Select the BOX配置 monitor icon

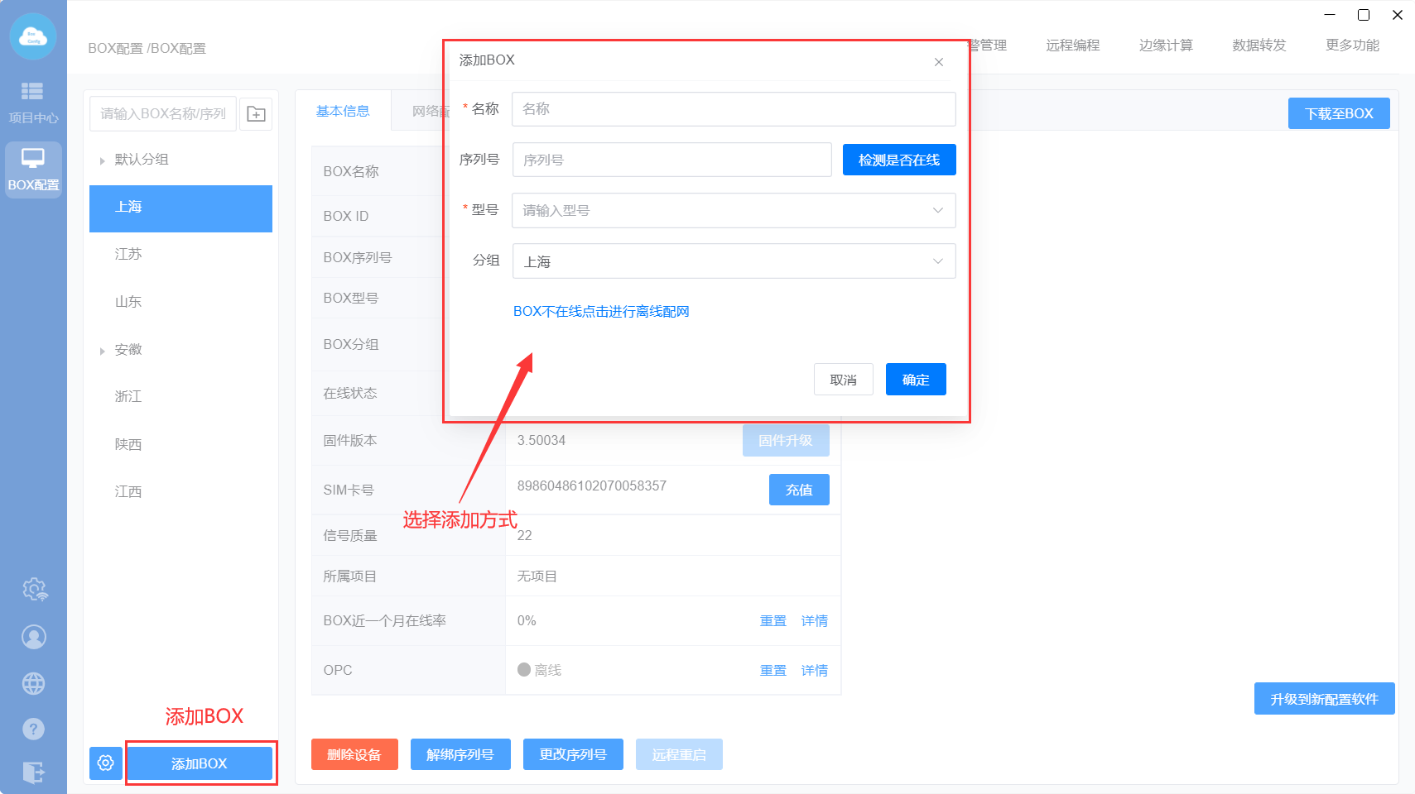pyautogui.click(x=33, y=169)
